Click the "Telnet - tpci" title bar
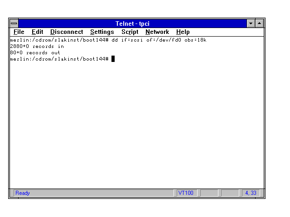 click(x=131, y=24)
